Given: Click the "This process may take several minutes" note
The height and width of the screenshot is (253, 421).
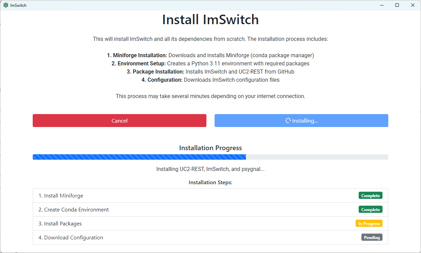Looking at the screenshot, I should pyautogui.click(x=210, y=96).
